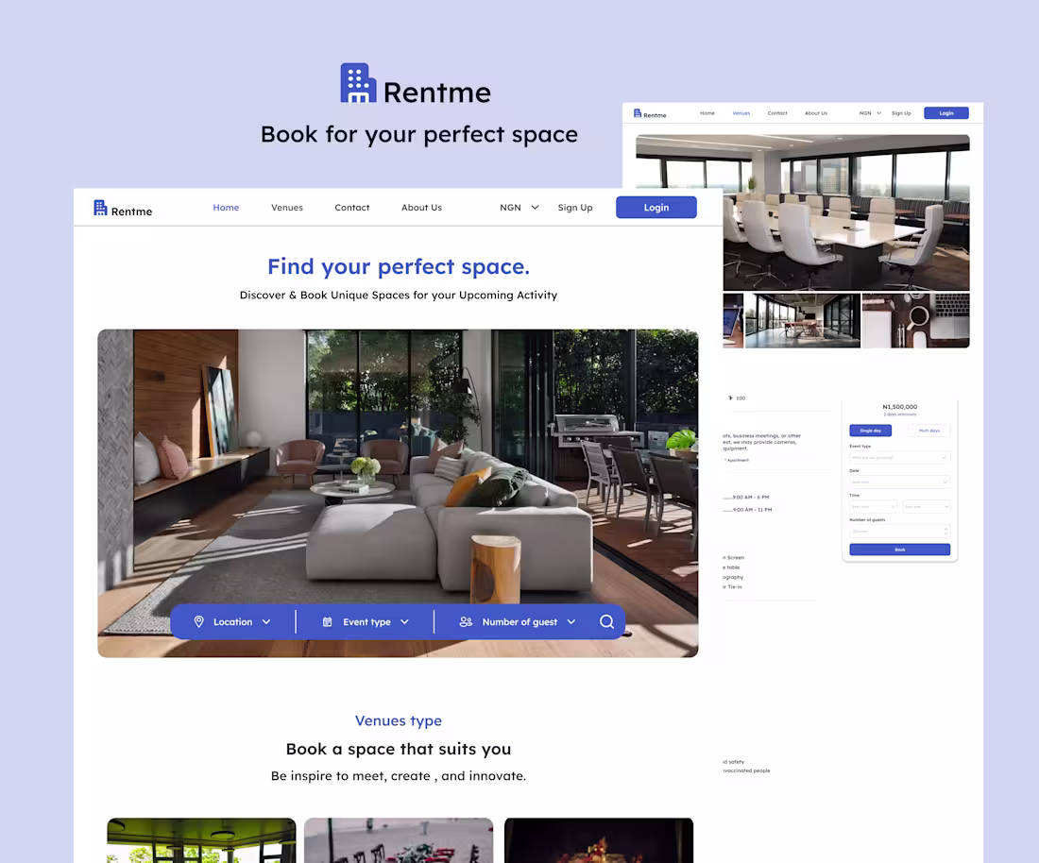Click the guests icon beside Number of guest
The image size is (1039, 863).
point(465,621)
